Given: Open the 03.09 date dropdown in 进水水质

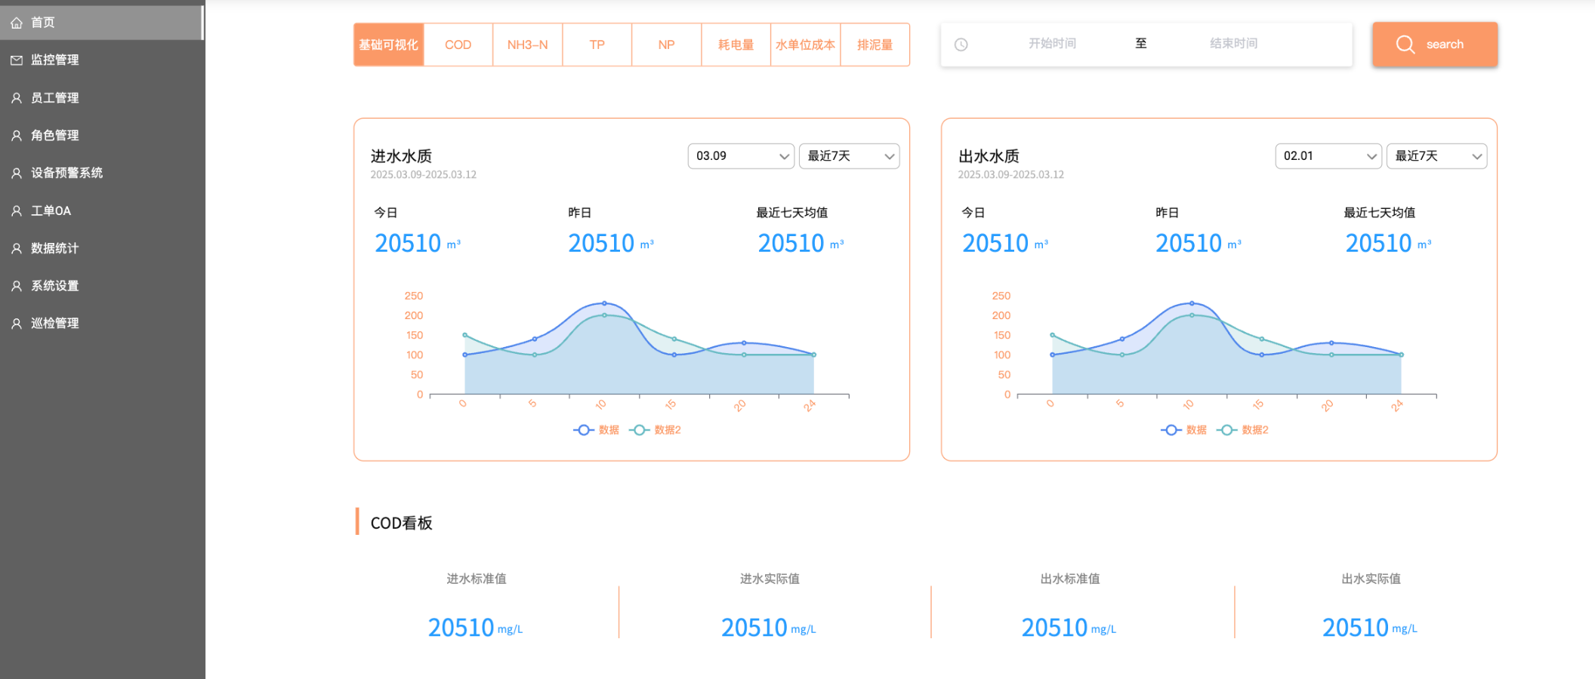Looking at the screenshot, I should [740, 156].
